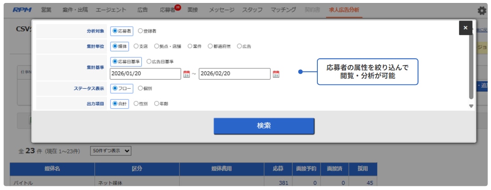
Task: Open the 広告 nav menu
Action: pos(142,10)
